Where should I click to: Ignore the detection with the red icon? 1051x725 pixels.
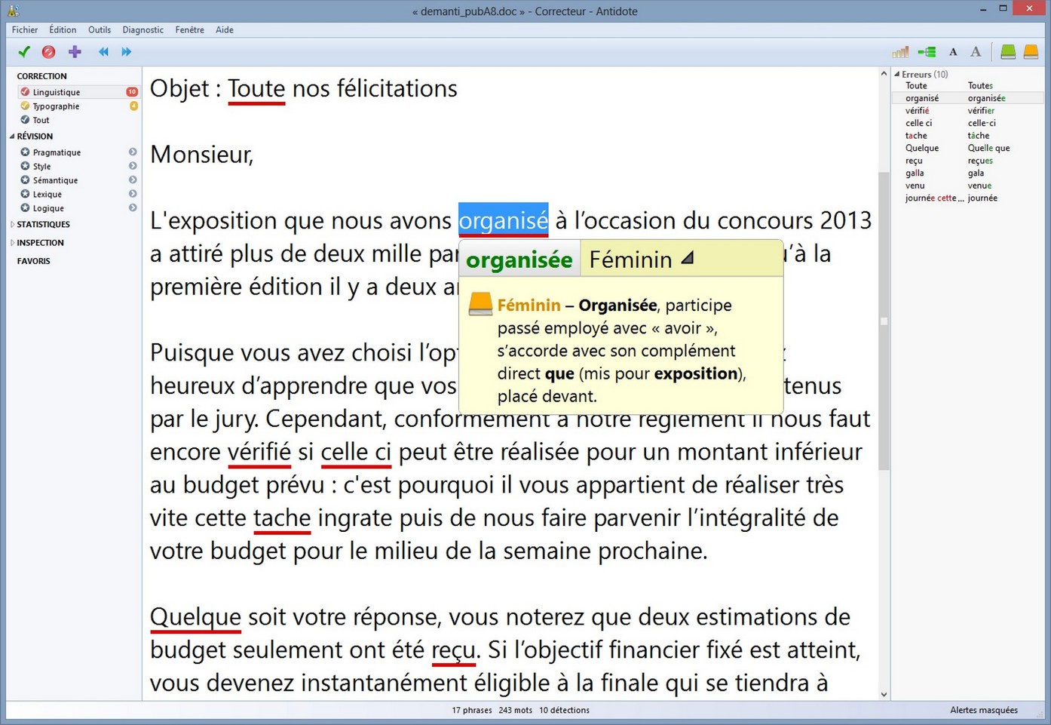(x=48, y=52)
